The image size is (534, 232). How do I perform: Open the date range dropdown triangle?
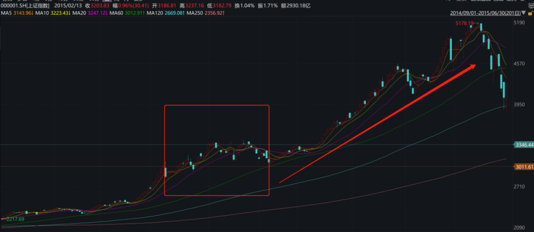pyautogui.click(x=523, y=12)
